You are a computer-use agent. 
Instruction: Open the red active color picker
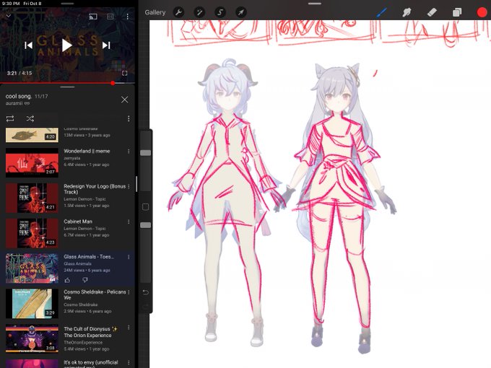coord(482,12)
